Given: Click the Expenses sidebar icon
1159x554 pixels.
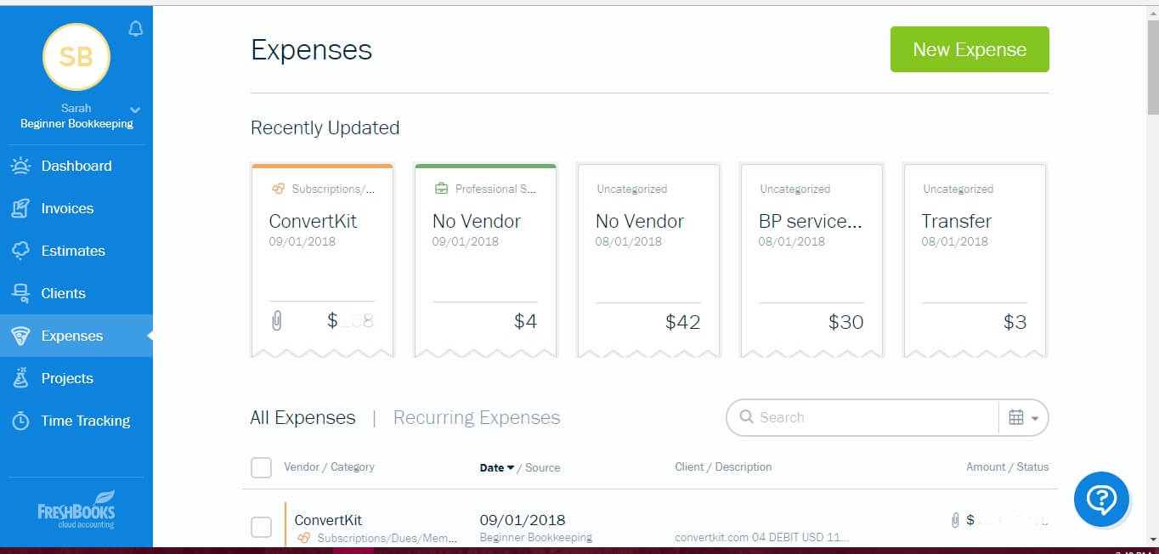Looking at the screenshot, I should click(x=20, y=336).
